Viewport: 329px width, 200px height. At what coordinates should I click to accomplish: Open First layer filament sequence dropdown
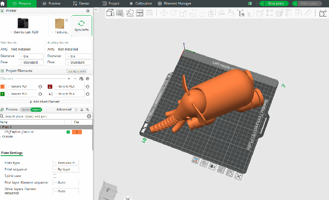(x=66, y=183)
